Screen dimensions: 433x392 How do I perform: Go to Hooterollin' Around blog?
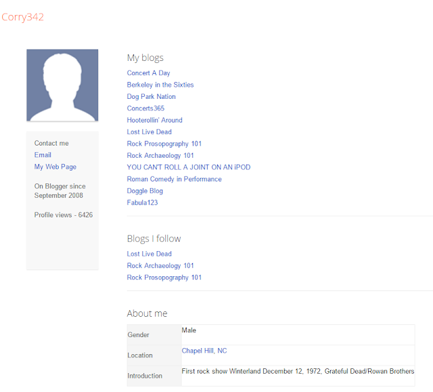154,120
